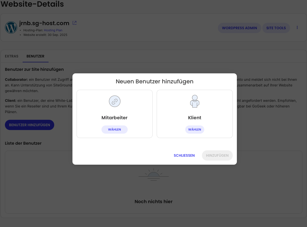Open SITE TOOLS
This screenshot has height=227, width=307.
pos(276,28)
